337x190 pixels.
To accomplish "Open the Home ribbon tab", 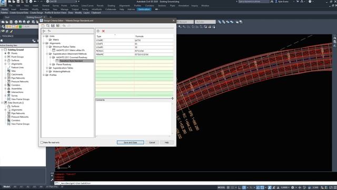I will [x=4, y=9].
